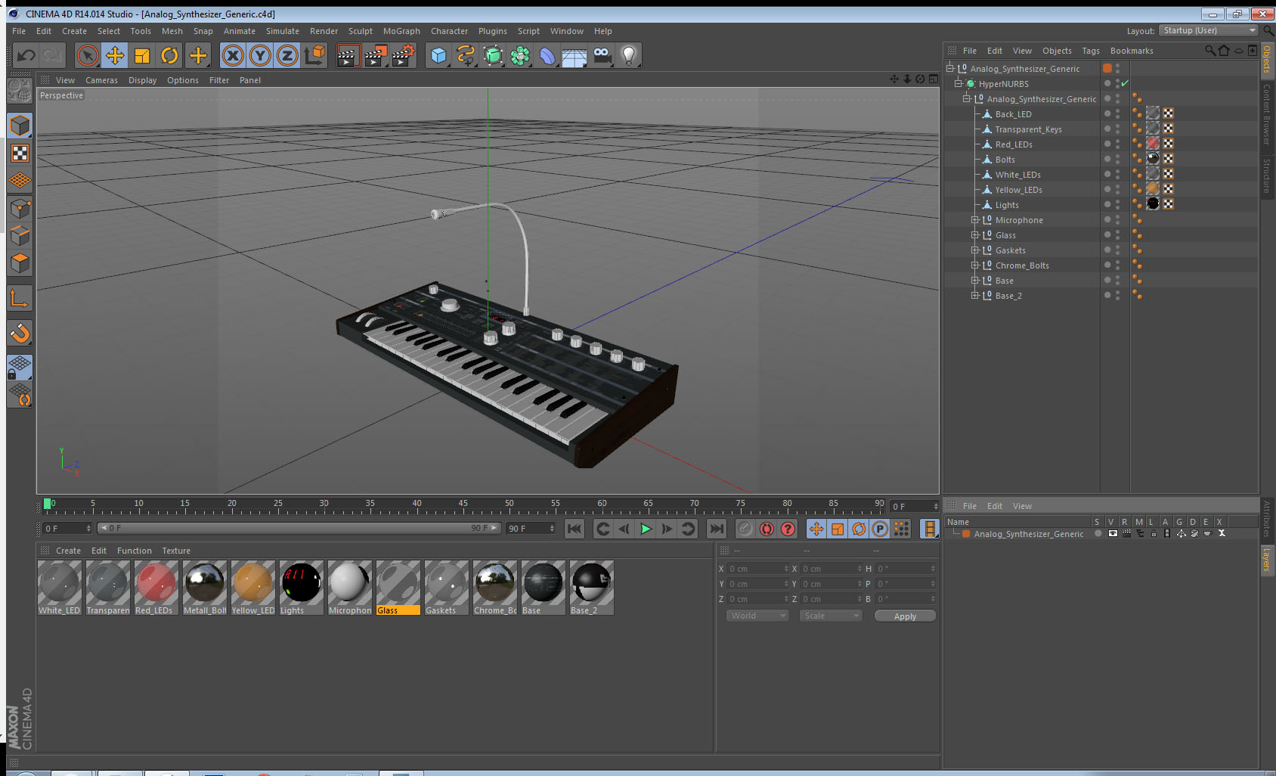1276x776 pixels.
Task: Open the MoGraph menu
Action: [401, 31]
